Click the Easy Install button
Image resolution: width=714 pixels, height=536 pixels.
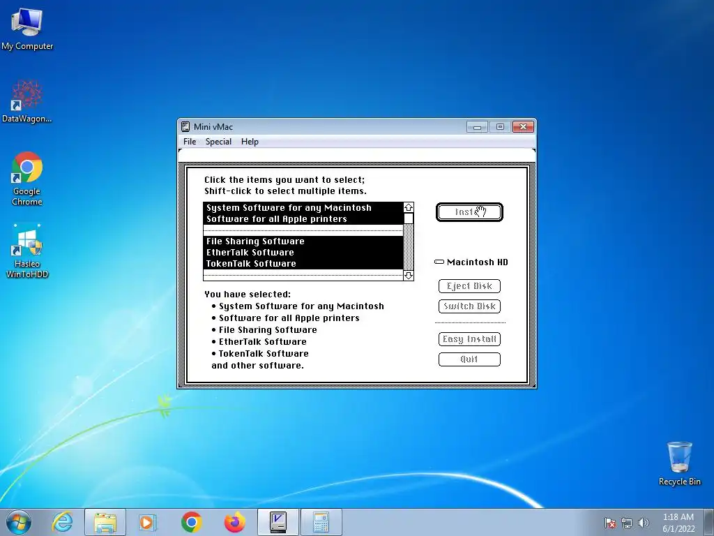pos(469,339)
